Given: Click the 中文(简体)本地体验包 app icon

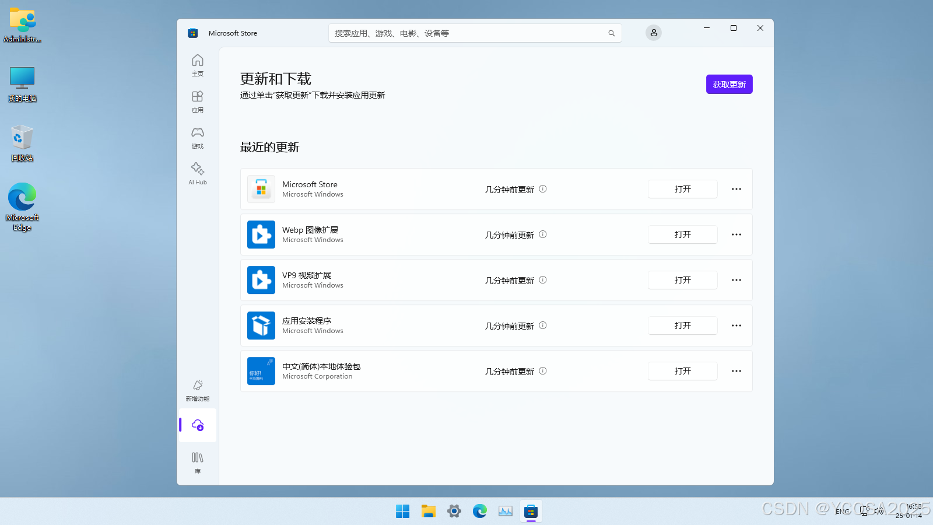Looking at the screenshot, I should tap(261, 371).
